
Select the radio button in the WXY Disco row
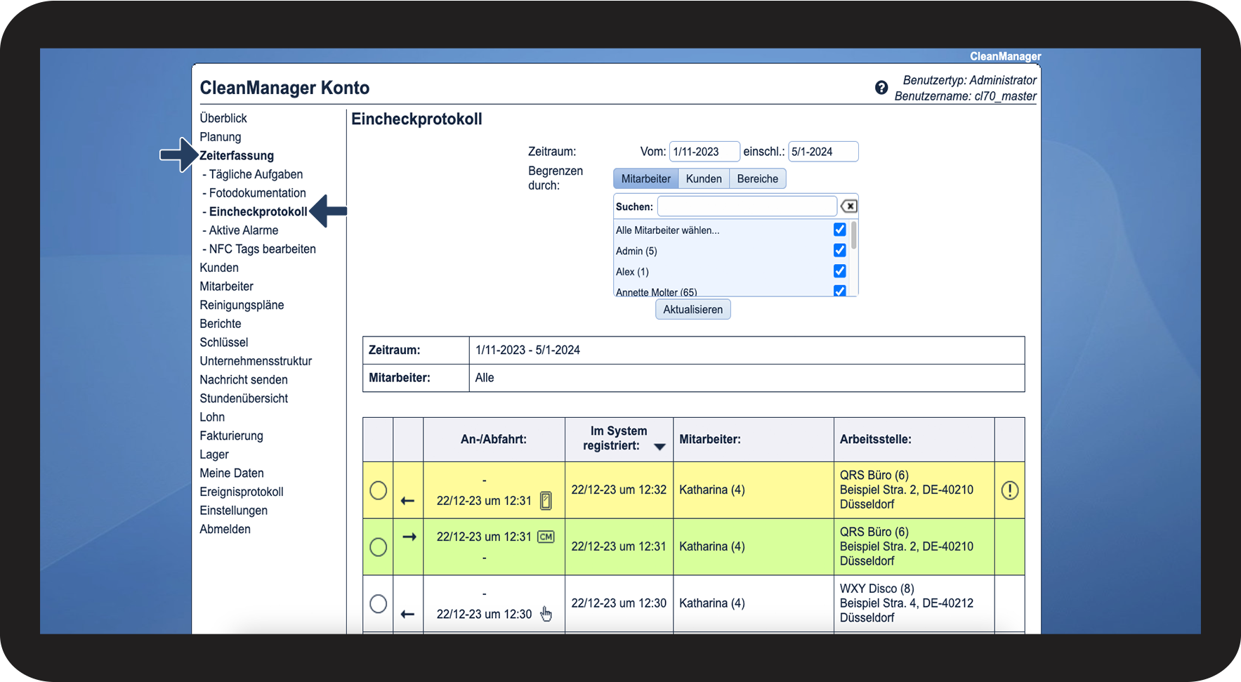coord(378,603)
